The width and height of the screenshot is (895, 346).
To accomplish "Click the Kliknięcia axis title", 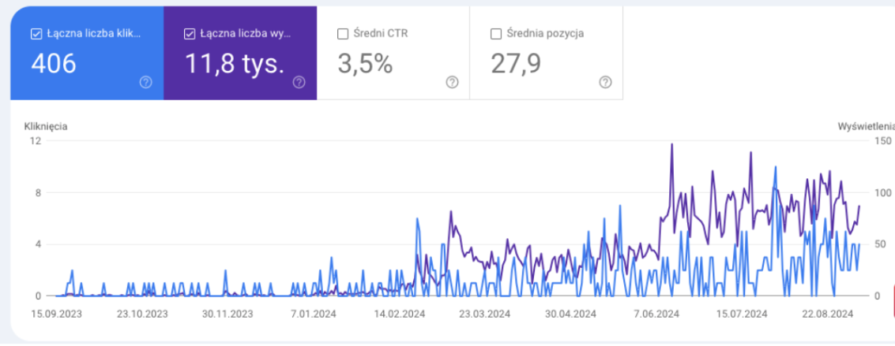I will (x=46, y=126).
